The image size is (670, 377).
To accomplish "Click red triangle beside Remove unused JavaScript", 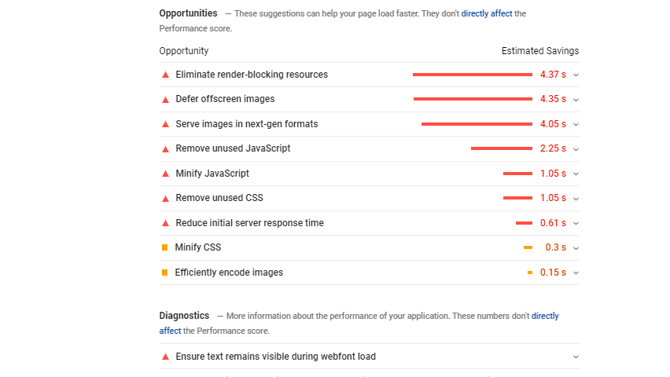I will pyautogui.click(x=165, y=149).
